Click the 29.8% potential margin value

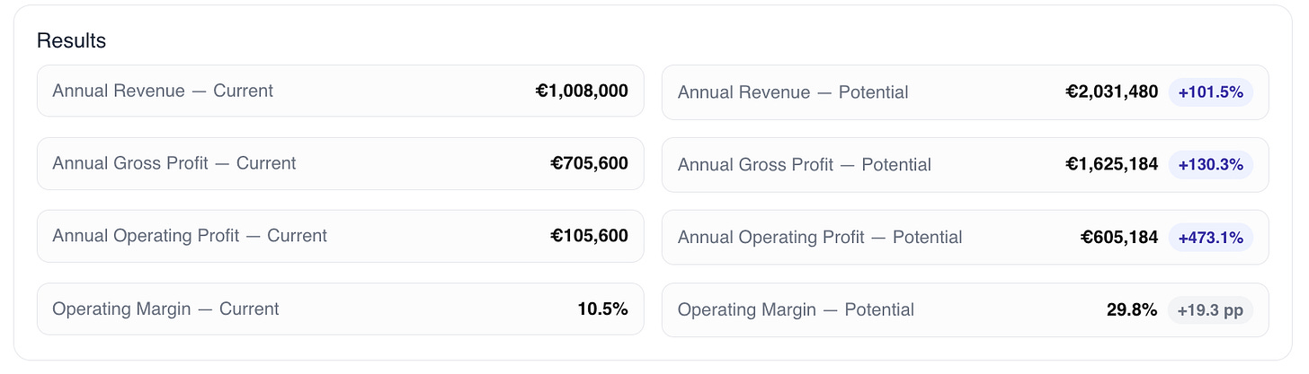click(x=1132, y=310)
